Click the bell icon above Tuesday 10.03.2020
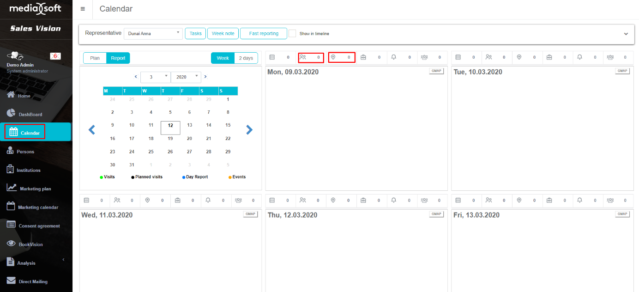The height and width of the screenshot is (292, 639). point(579,57)
